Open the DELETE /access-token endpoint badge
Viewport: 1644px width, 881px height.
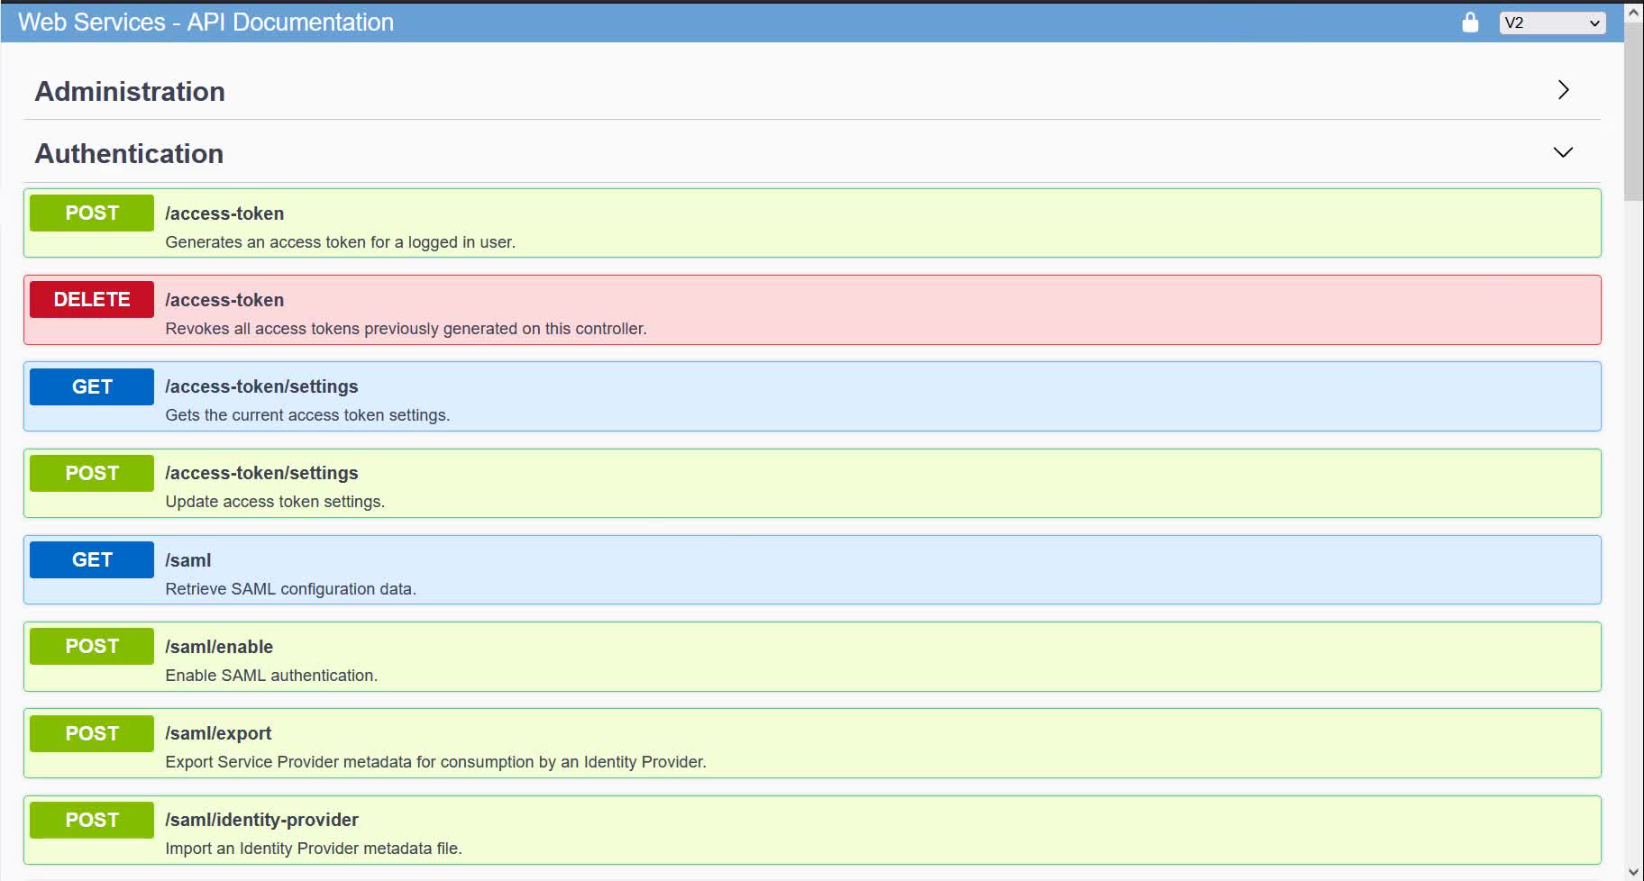point(92,299)
